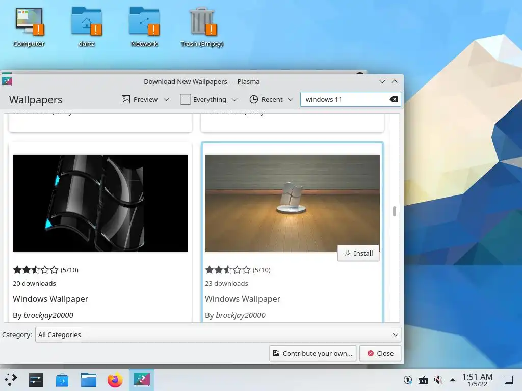Click the keep-below chevron in title bar
This screenshot has width=522, height=391.
382,81
